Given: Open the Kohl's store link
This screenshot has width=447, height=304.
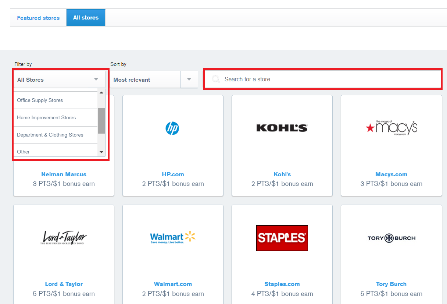Looking at the screenshot, I should point(282,174).
